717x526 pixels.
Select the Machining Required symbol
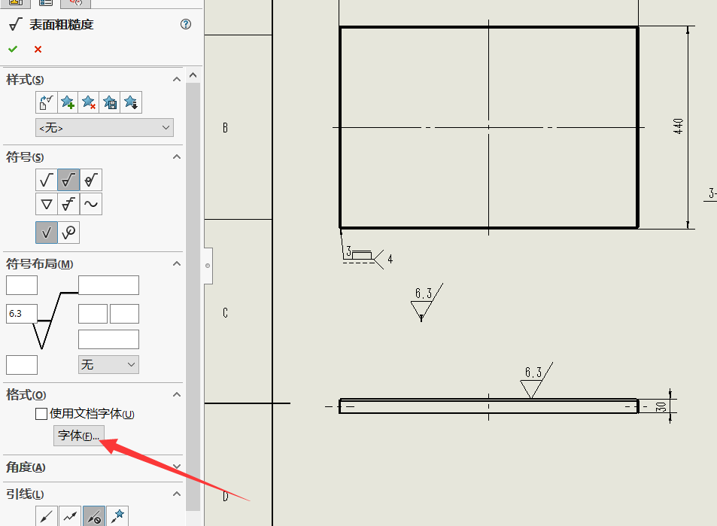(68, 180)
